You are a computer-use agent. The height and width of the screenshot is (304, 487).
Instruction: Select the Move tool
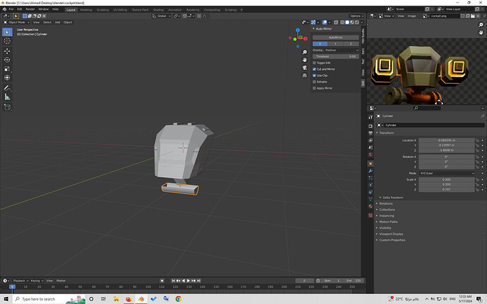tap(8, 51)
